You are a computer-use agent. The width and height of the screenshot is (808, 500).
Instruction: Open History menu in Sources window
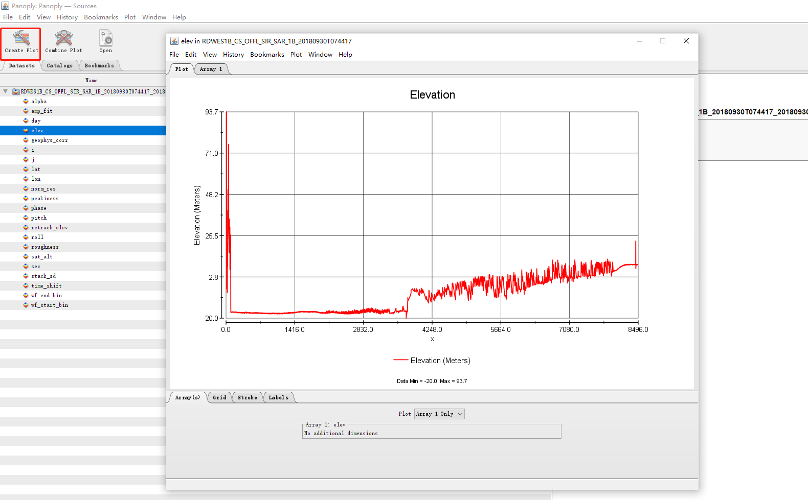tap(67, 17)
